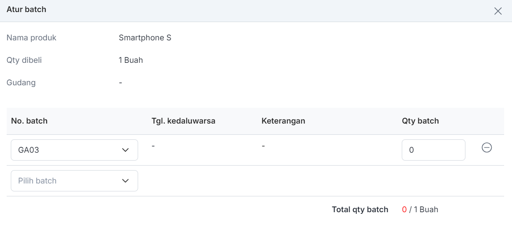
Task: Click the GA03 row expiration date cell
Action: click(153, 146)
